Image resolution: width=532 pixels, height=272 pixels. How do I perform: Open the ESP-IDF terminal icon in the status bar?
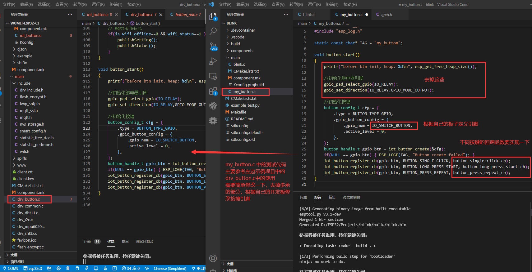[x=114, y=268]
